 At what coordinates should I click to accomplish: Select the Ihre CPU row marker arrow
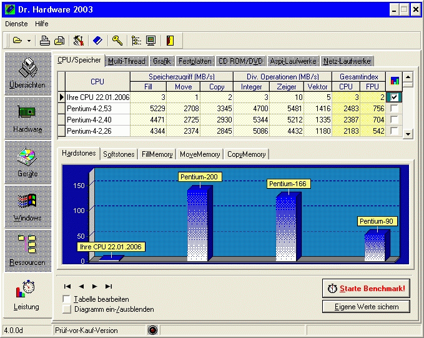pyautogui.click(x=62, y=97)
